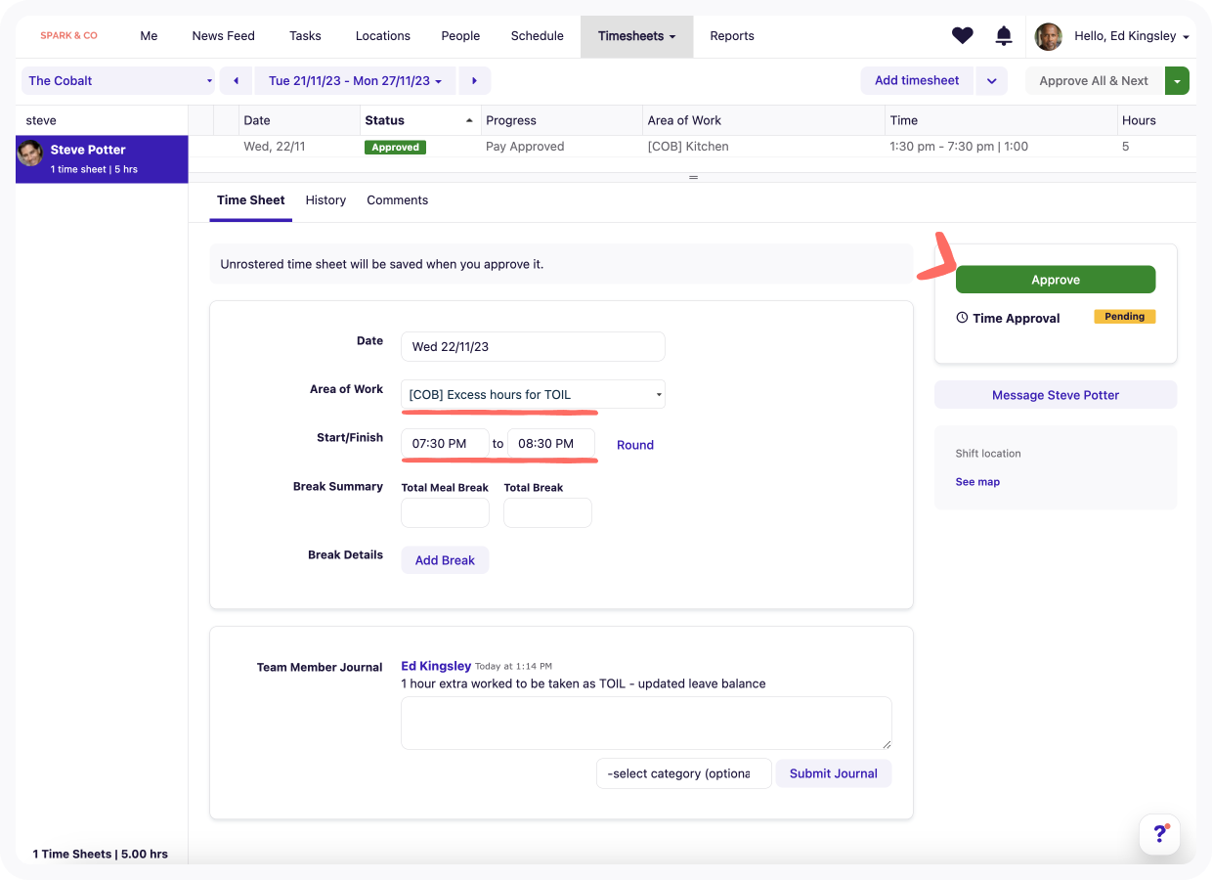Click the employee search field

pyautogui.click(x=102, y=120)
